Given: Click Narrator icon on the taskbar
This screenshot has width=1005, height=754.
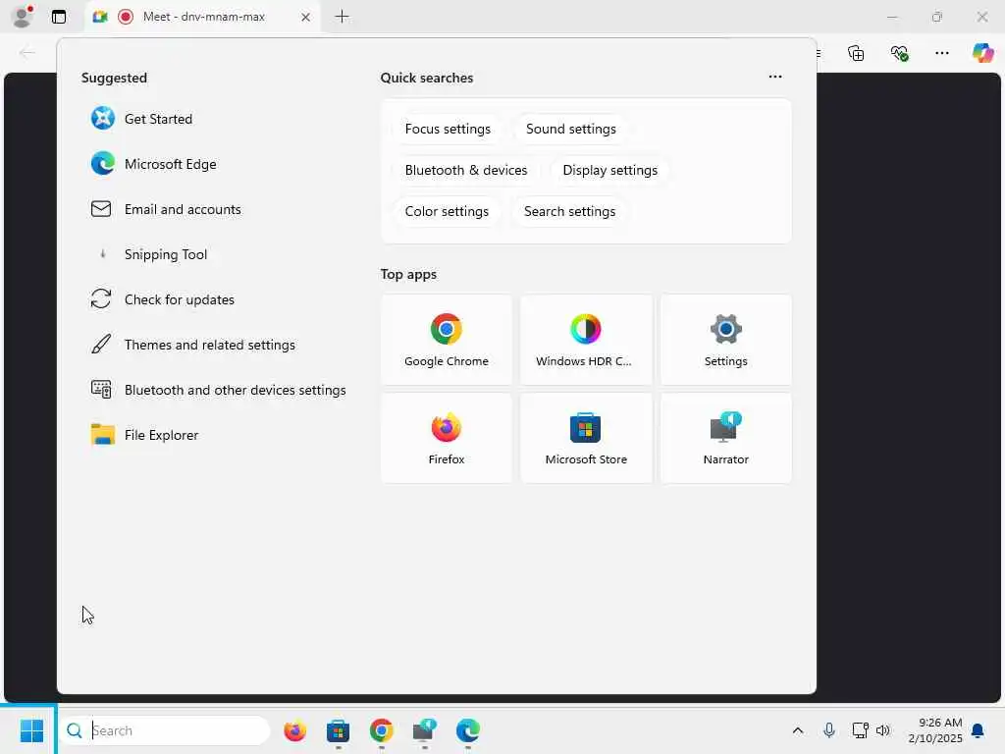Looking at the screenshot, I should pyautogui.click(x=424, y=730).
